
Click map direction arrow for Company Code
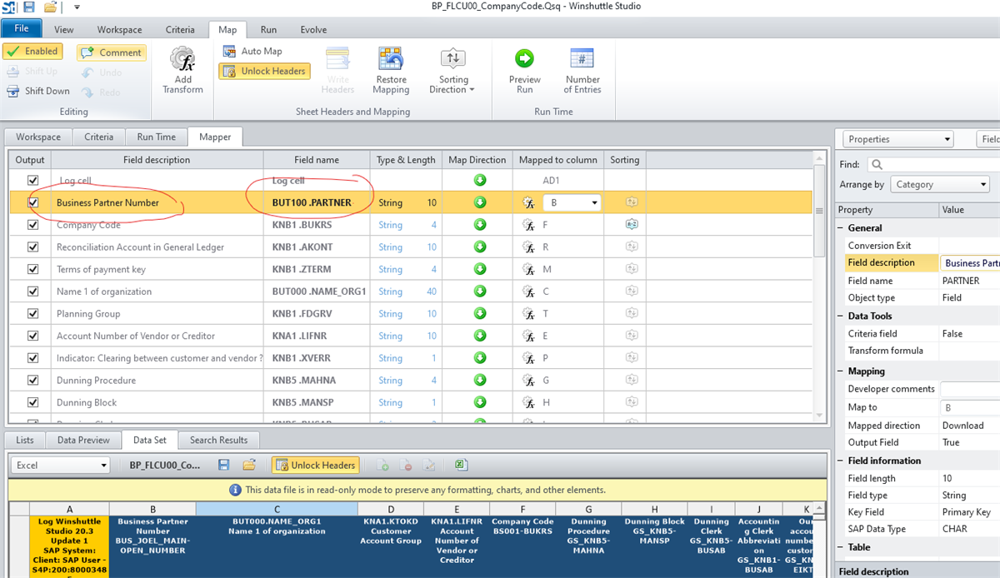pos(480,225)
